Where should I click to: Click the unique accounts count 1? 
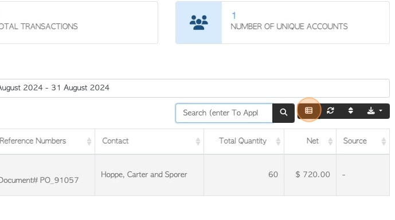pyautogui.click(x=234, y=15)
